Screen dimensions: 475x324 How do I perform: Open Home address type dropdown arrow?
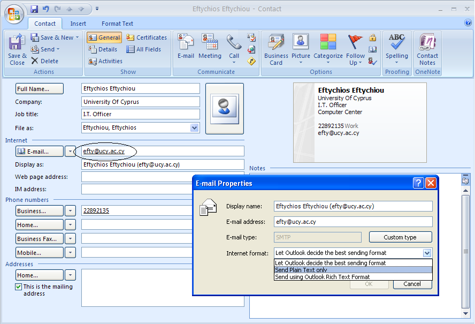click(70, 275)
